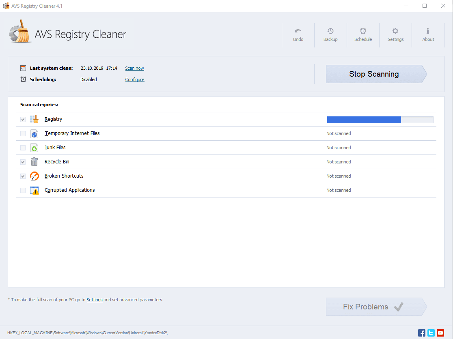Image resolution: width=453 pixels, height=339 pixels.
Task: Click the Disabled scheduling status text
Action: pos(88,79)
